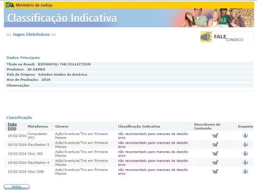Image resolution: width=257 pixels, height=190 pixels.
Task: Click the Jogos Eletrônicos page heading
Action: click(31, 35)
